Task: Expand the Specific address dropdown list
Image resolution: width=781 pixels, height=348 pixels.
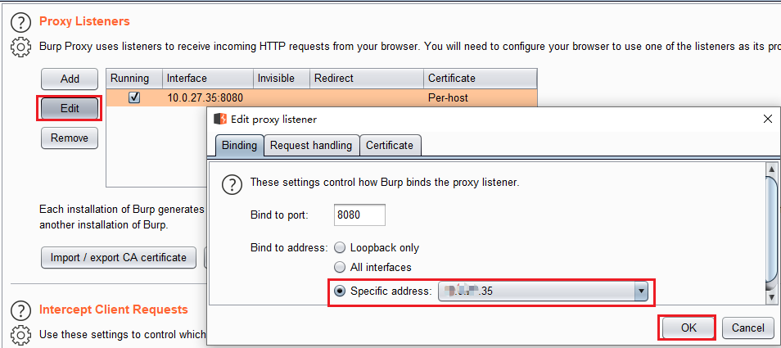Action: tap(642, 291)
